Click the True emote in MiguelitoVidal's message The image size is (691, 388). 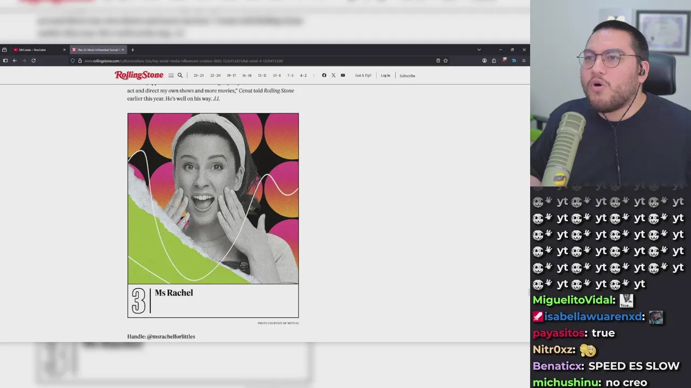(626, 301)
